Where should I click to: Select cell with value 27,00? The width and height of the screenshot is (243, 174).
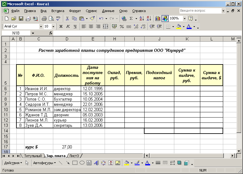[67, 147]
